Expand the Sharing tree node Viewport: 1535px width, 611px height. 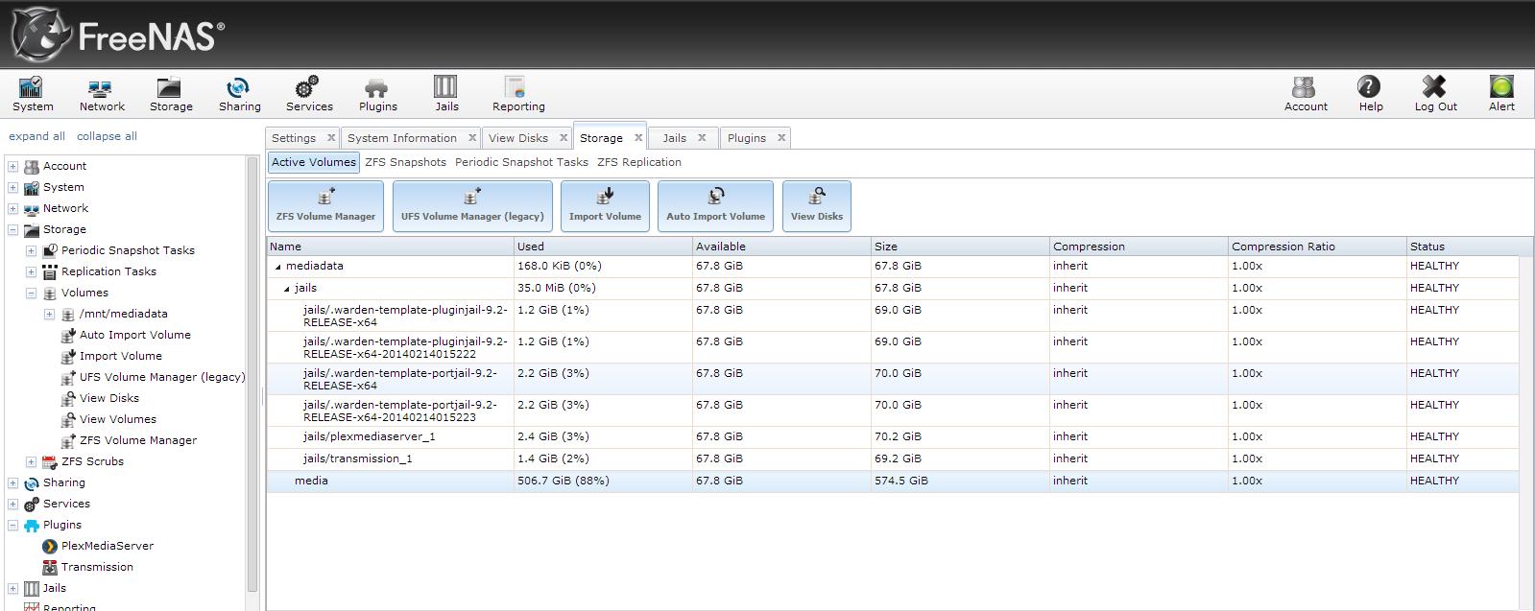click(12, 482)
